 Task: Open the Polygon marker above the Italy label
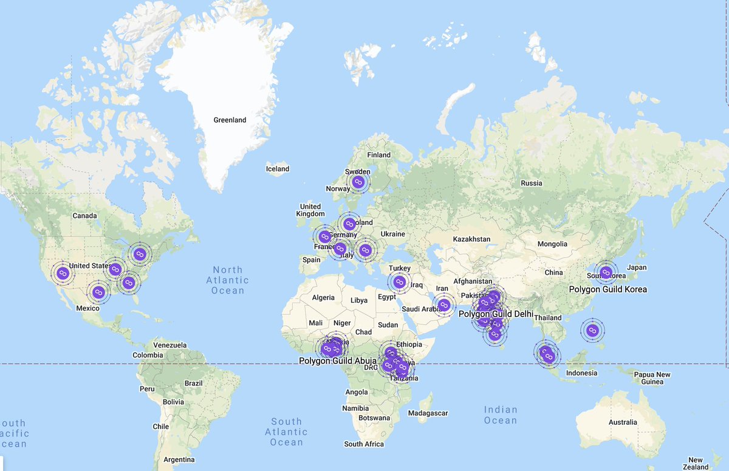[x=340, y=249]
